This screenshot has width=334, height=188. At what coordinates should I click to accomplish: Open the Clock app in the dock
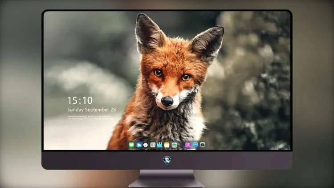tap(146, 145)
